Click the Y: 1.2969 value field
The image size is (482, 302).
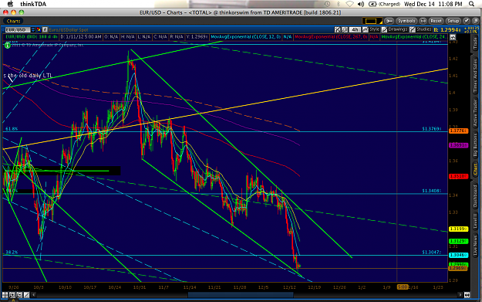(197, 37)
